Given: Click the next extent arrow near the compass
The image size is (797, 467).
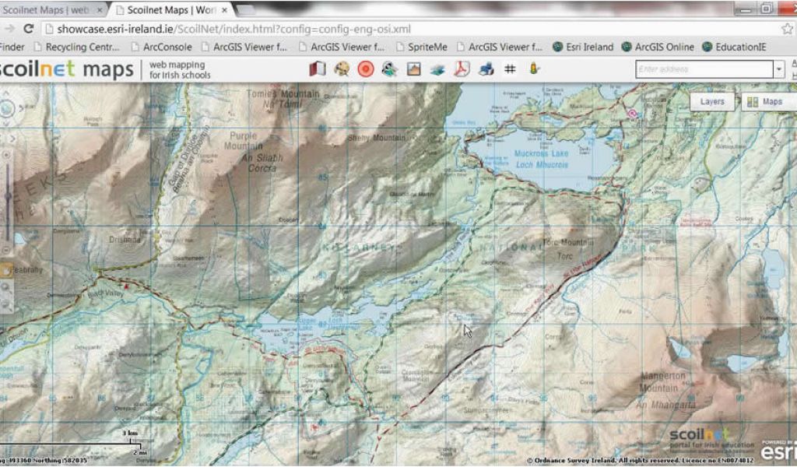Looking at the screenshot, I should point(13,139).
